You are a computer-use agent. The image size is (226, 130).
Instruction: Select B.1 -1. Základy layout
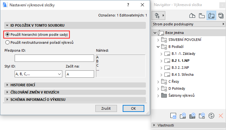[x=183, y=54]
